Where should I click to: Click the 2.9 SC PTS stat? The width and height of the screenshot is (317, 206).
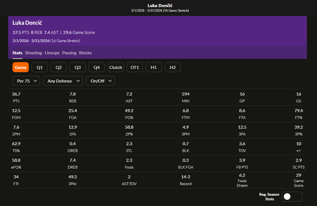point(299,164)
